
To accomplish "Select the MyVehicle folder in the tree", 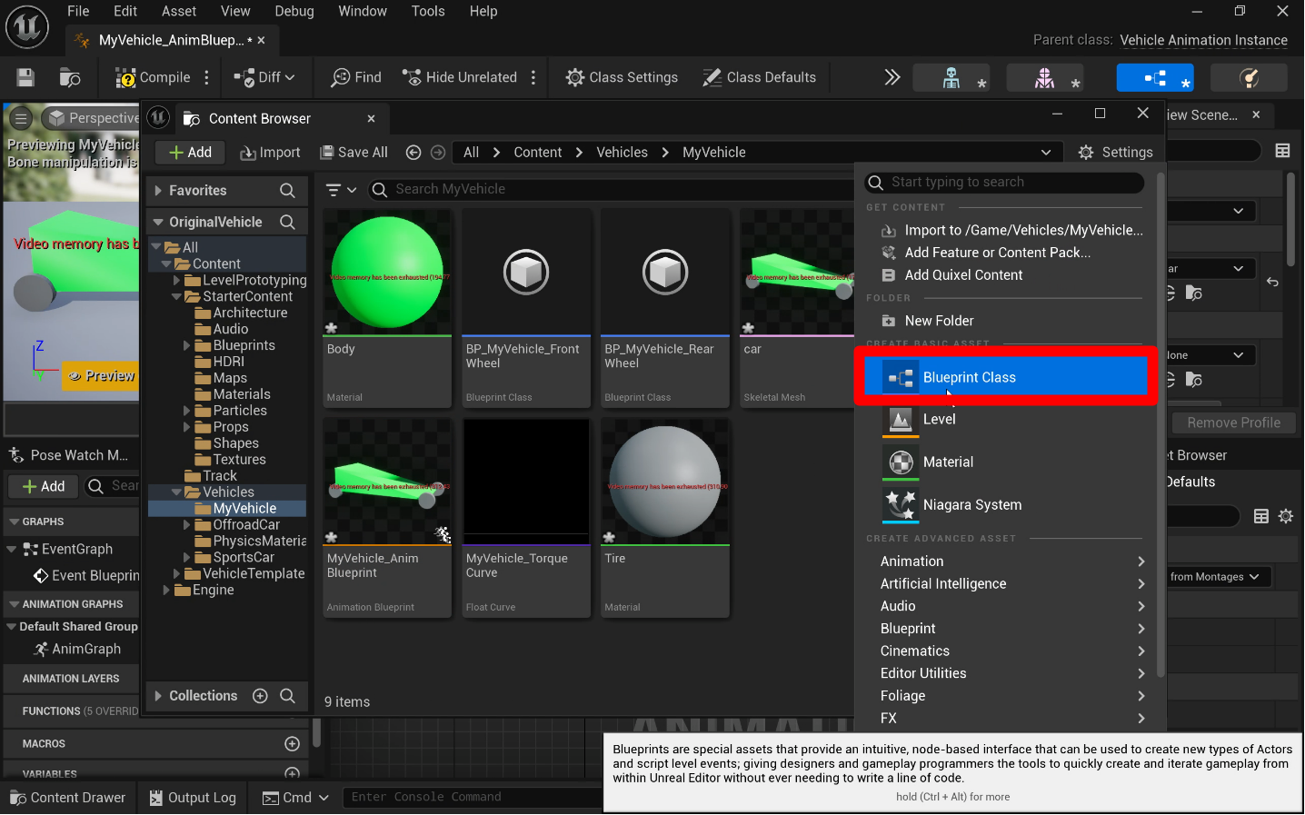I will pos(227,509).
